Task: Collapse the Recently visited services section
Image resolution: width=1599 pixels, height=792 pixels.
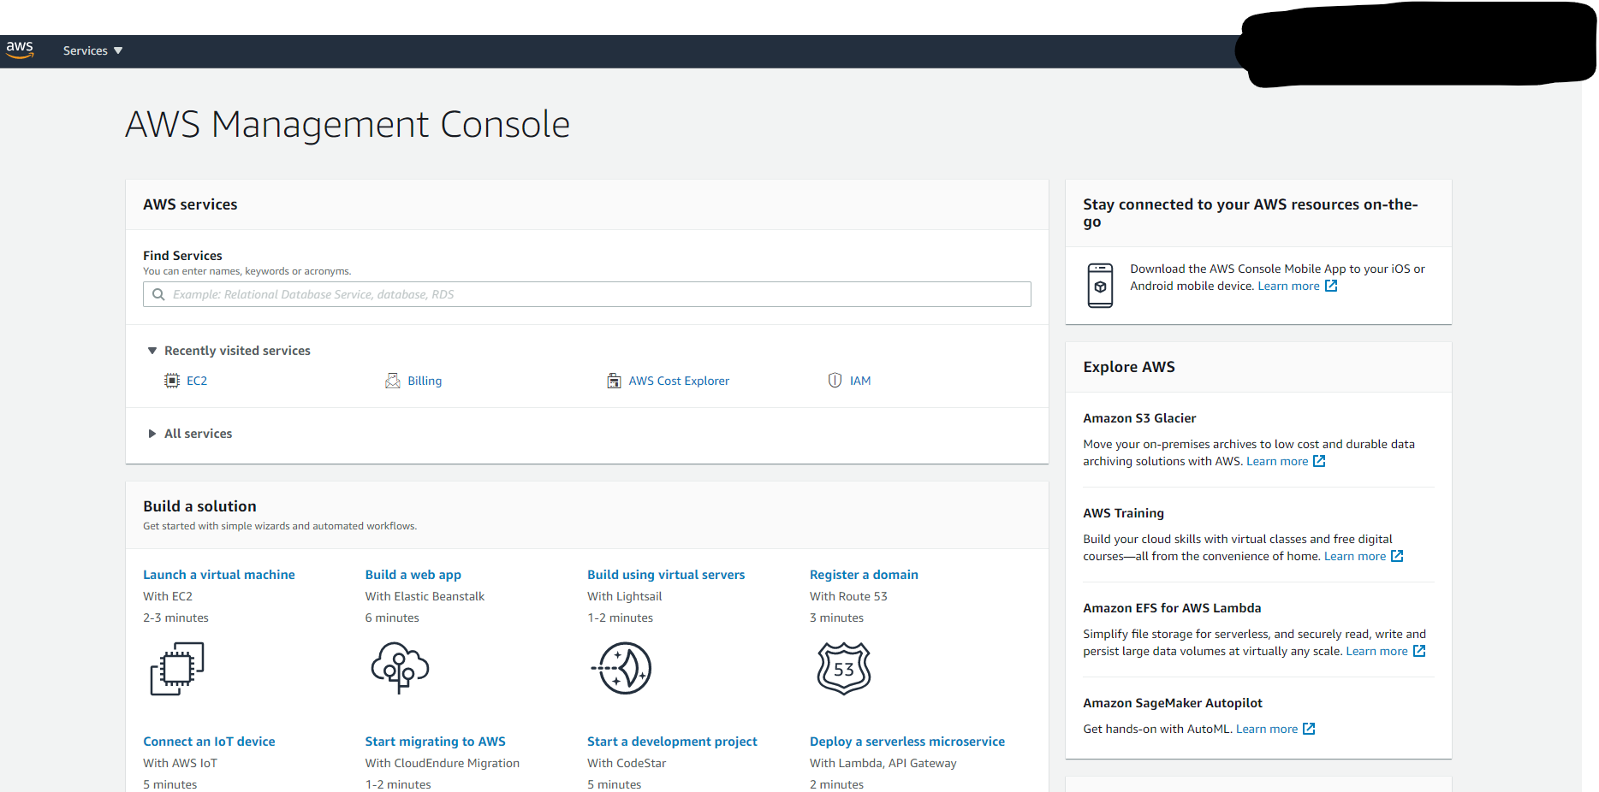Action: click(152, 351)
